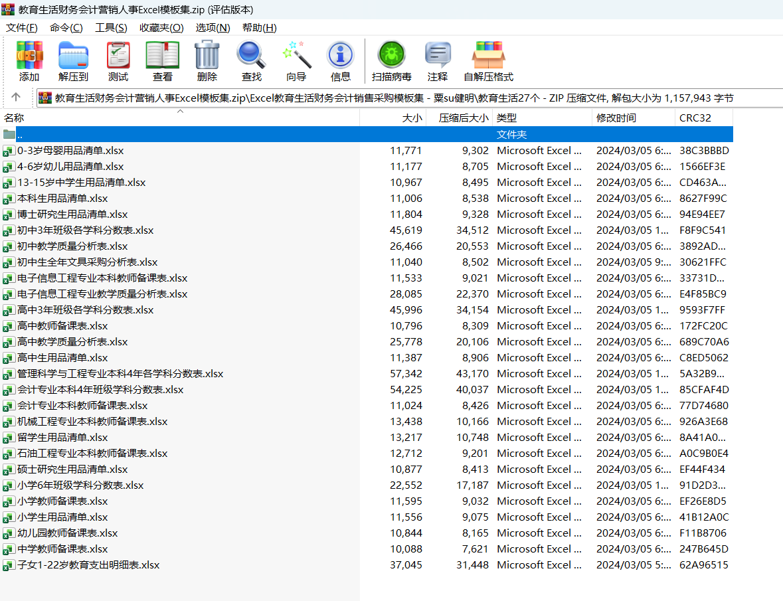
Task: Open the 收藏夹(O) menu
Action: [x=161, y=27]
